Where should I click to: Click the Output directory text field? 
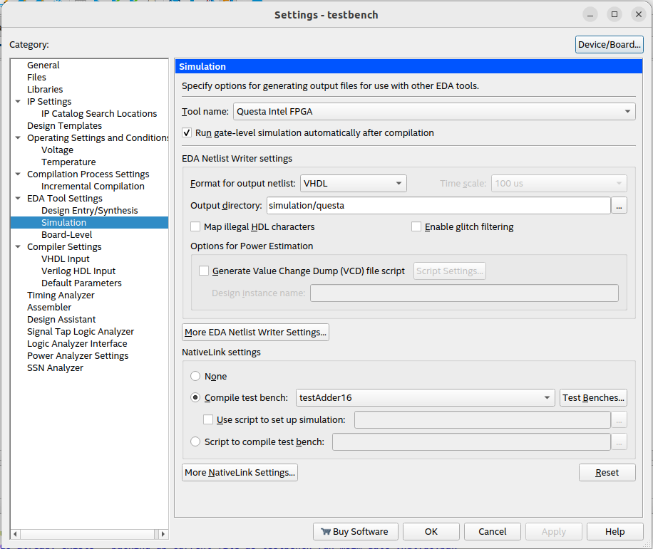pyautogui.click(x=438, y=206)
